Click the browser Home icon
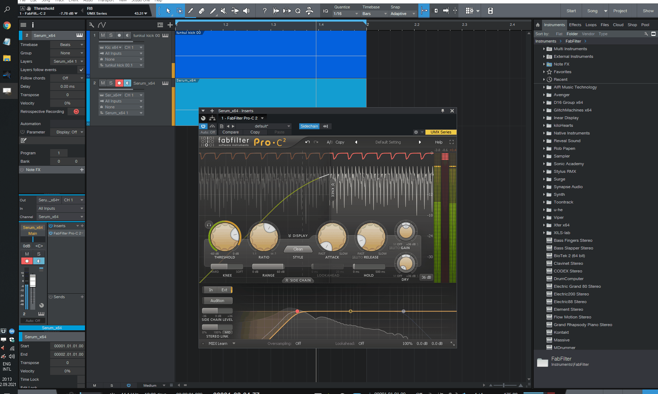Screen dimensions: 658x394 538,25
